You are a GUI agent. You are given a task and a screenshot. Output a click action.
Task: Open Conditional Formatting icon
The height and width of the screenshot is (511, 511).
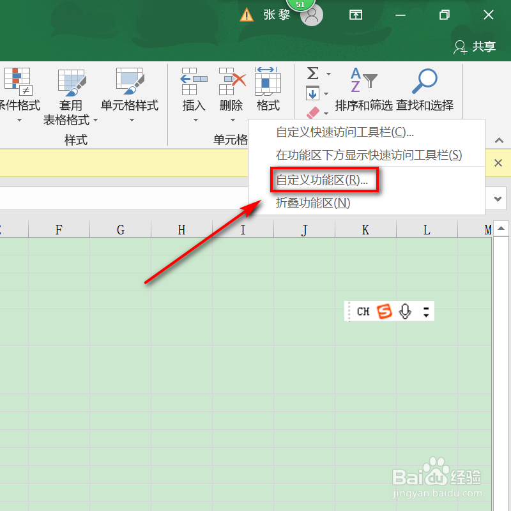coord(18,82)
